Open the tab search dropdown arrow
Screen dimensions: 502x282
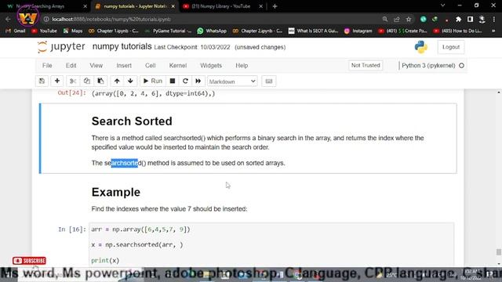click(x=442, y=5)
